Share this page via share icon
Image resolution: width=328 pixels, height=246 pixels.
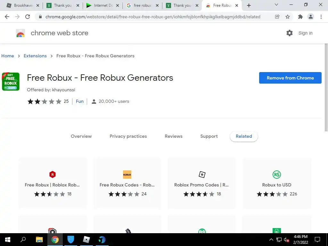(x=277, y=17)
